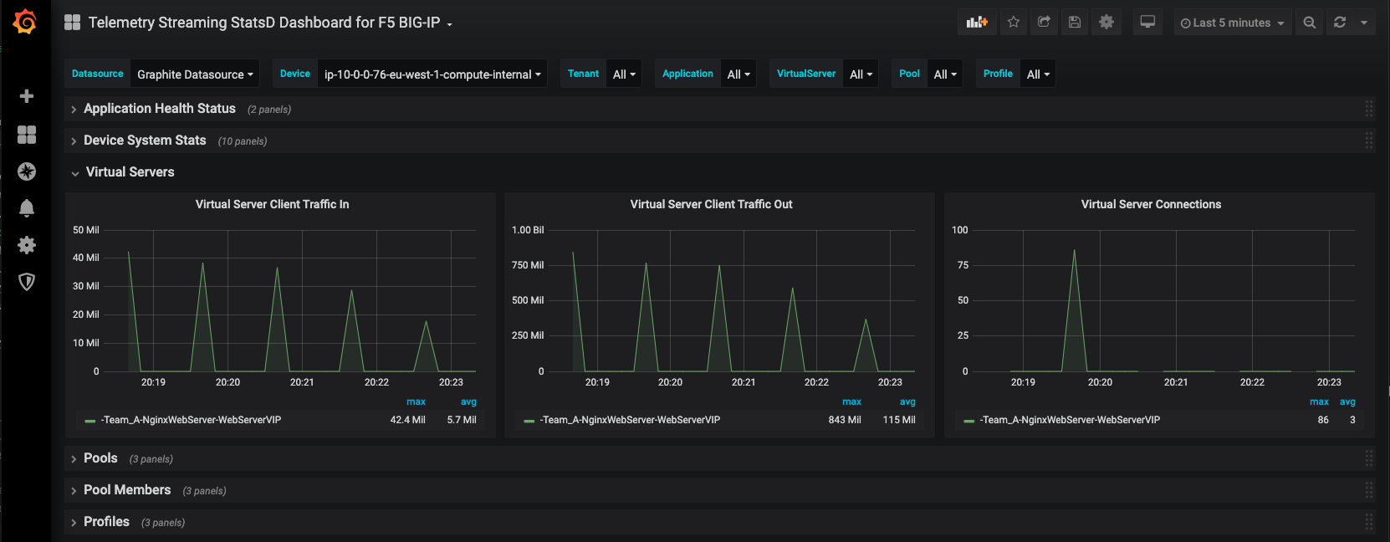The width and height of the screenshot is (1390, 542).
Task: Open the Create plus menu in sidebar
Action: [27, 96]
